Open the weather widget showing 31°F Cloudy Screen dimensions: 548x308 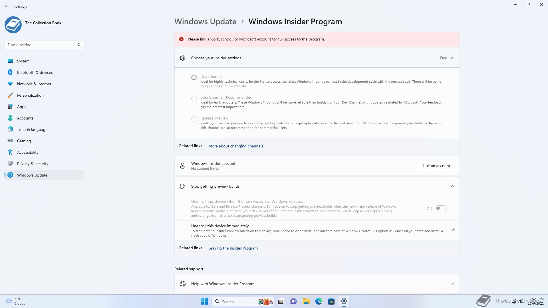click(15, 301)
